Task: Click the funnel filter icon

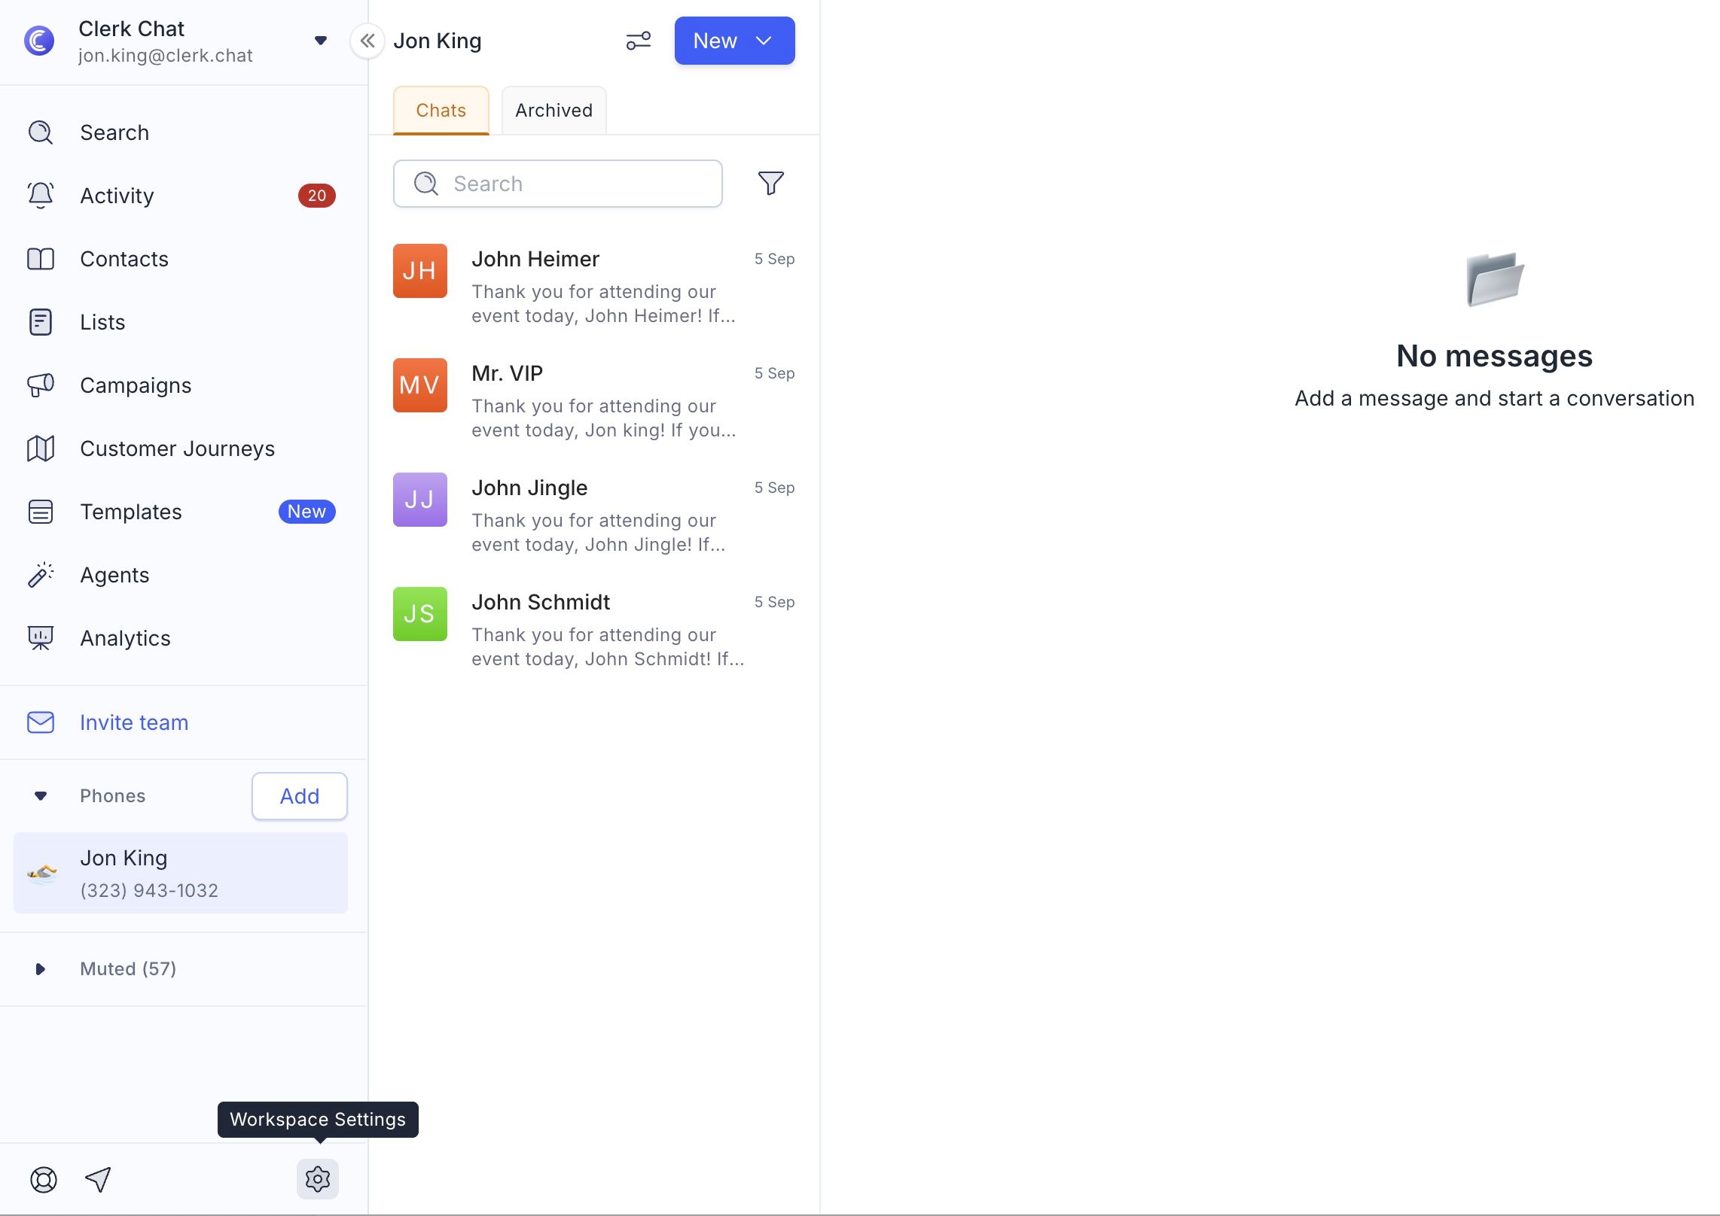Action: [x=770, y=183]
